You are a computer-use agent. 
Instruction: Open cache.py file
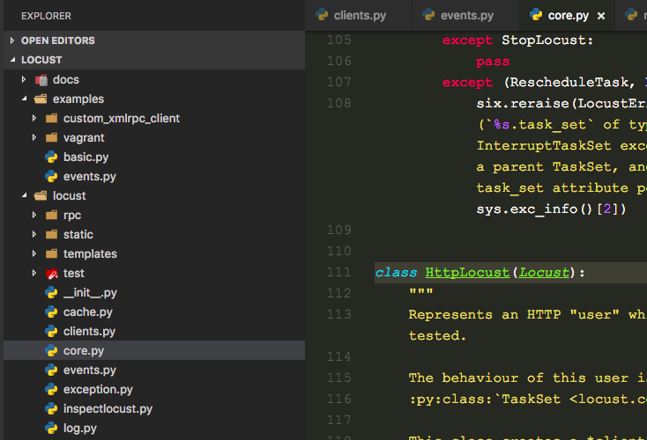pyautogui.click(x=154, y=312)
